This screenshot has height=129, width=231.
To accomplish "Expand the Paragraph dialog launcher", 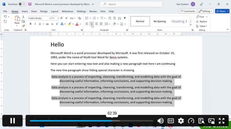I will 127,30.
